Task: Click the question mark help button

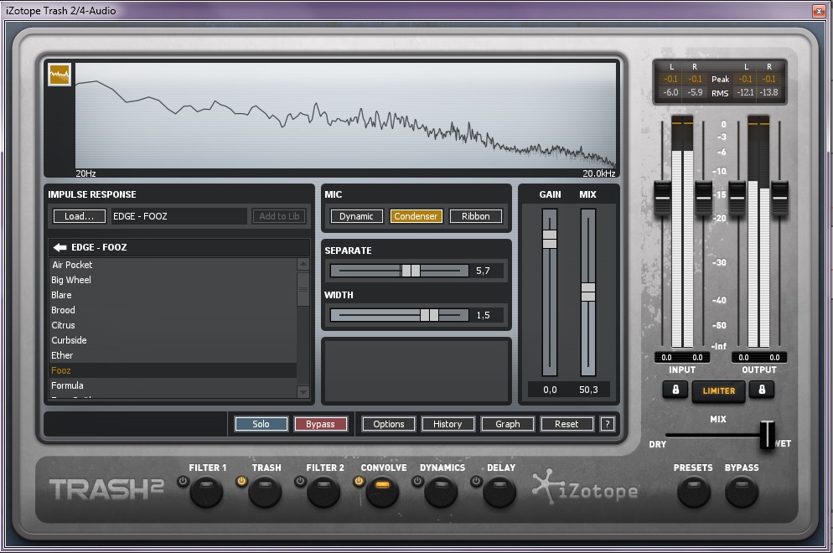Action: coord(608,424)
